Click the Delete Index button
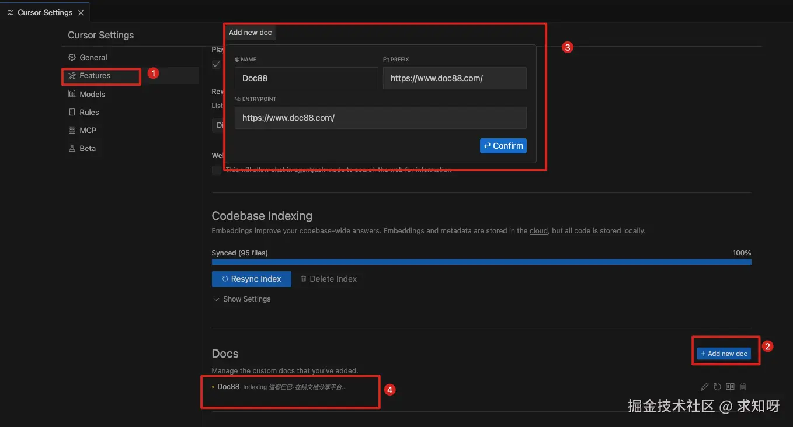 click(328, 279)
